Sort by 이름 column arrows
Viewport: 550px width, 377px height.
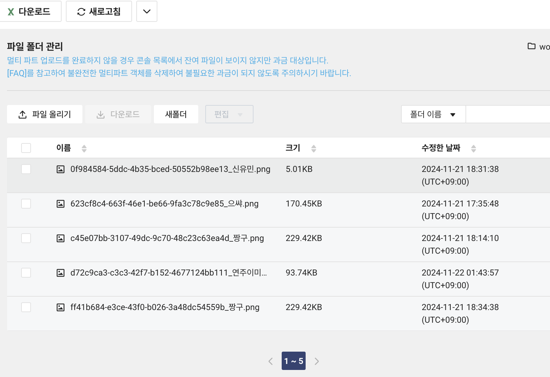[84, 148]
